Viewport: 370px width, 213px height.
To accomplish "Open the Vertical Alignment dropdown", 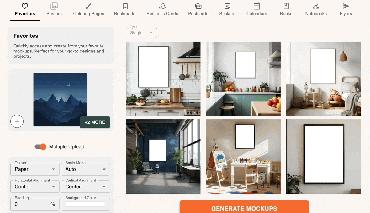I will (x=85, y=187).
